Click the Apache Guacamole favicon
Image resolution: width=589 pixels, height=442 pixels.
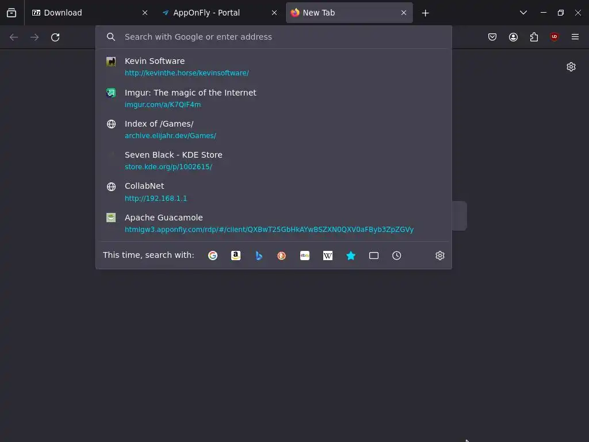(x=111, y=218)
